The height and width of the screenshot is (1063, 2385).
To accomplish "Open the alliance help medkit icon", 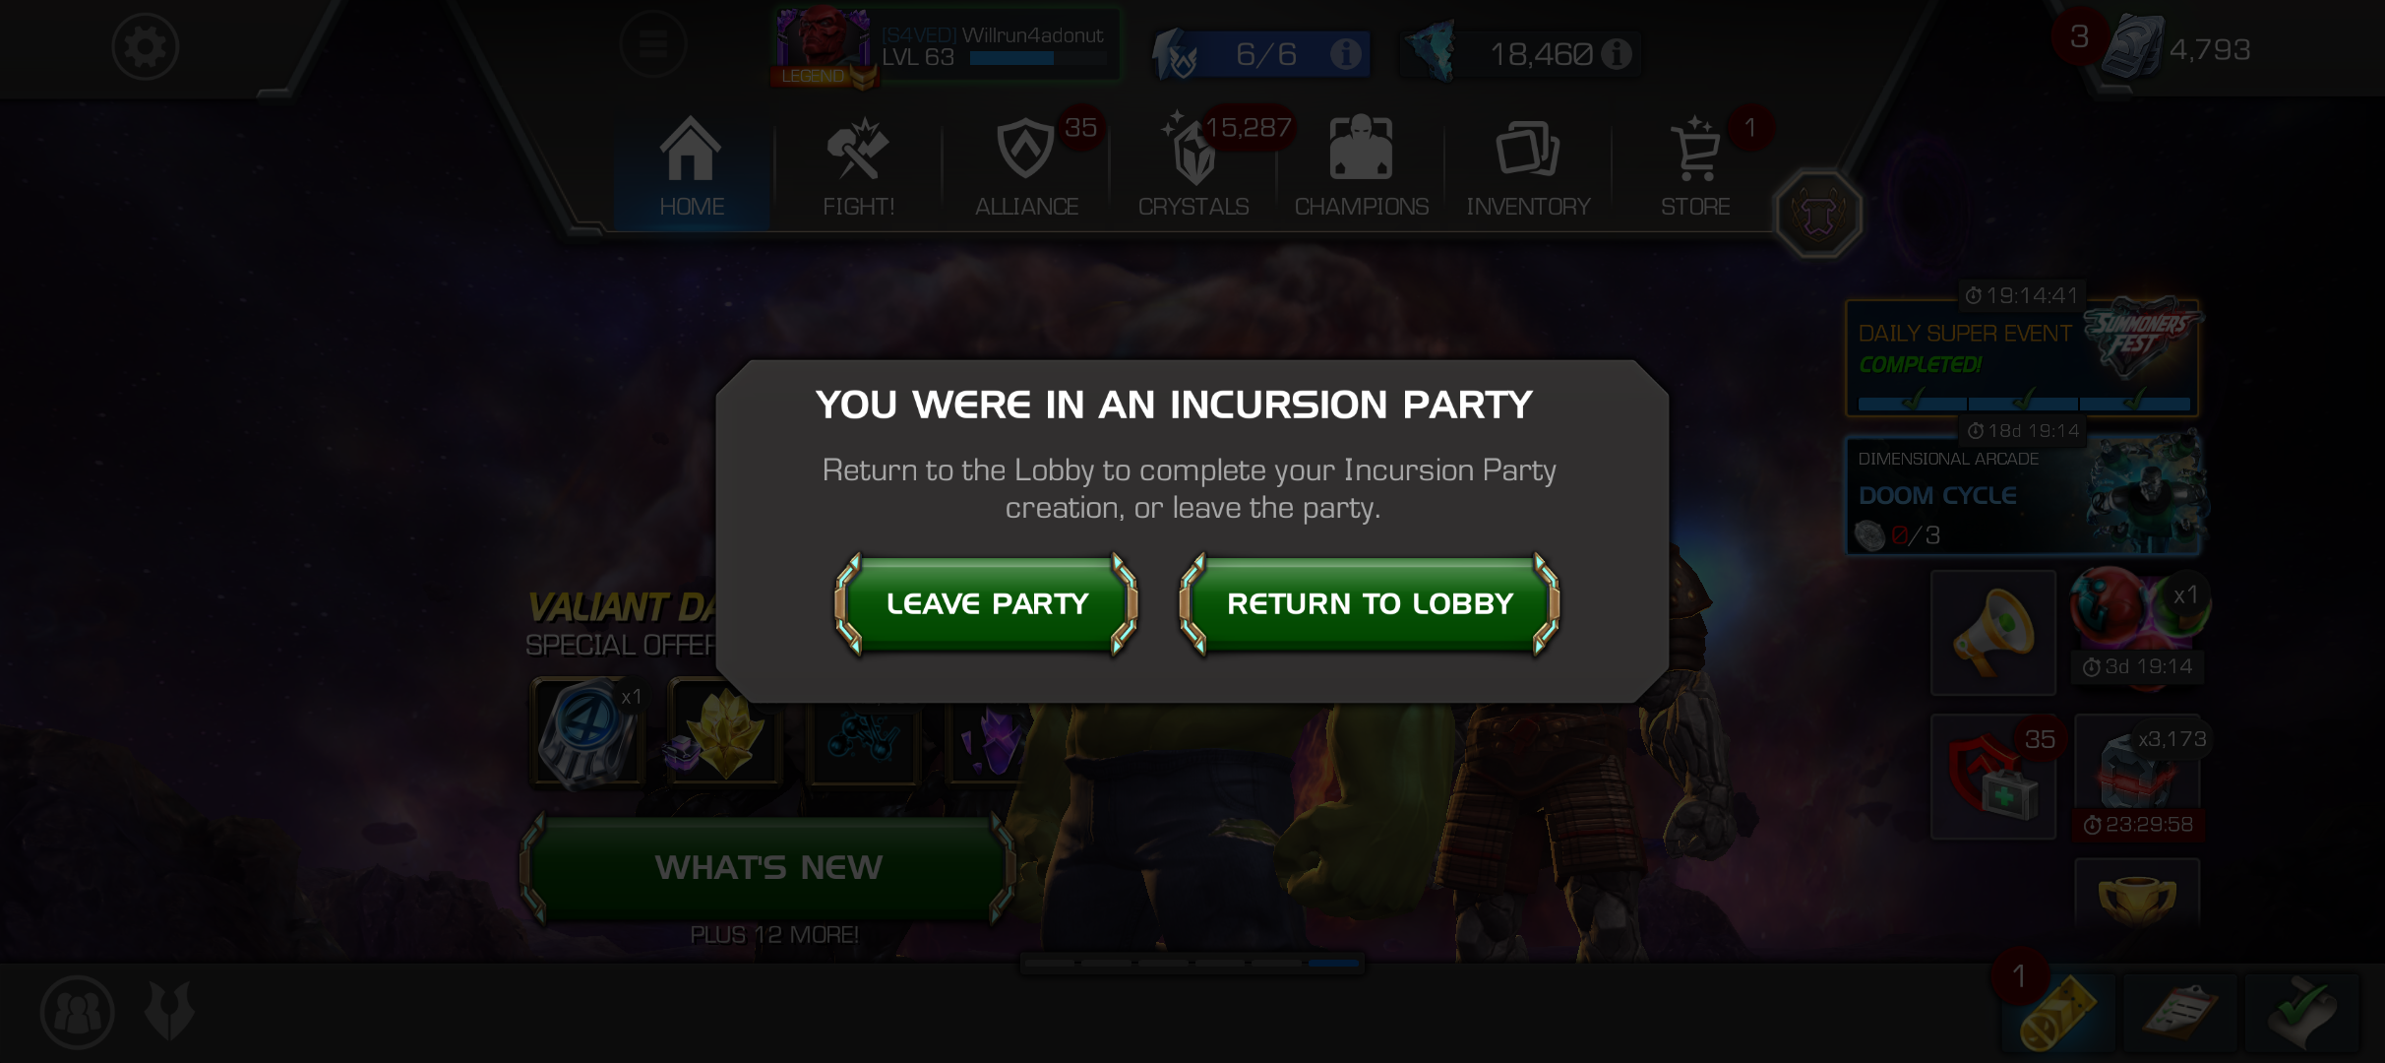I will click(x=1993, y=777).
